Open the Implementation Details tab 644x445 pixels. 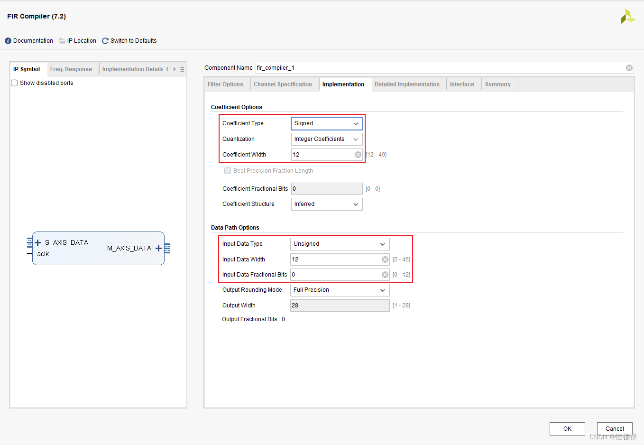(133, 69)
